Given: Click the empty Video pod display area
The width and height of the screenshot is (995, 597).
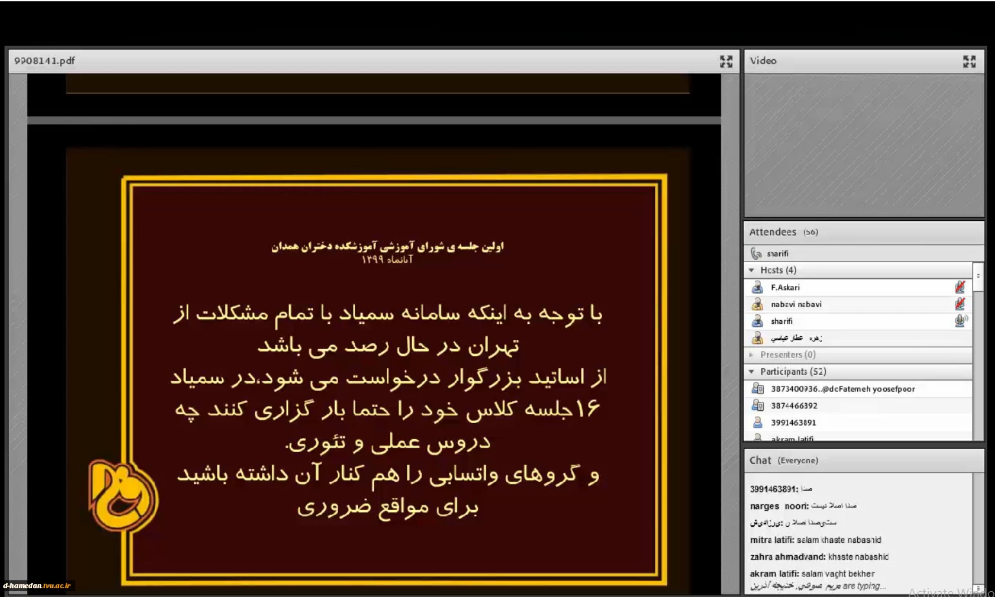Looking at the screenshot, I should [864, 145].
